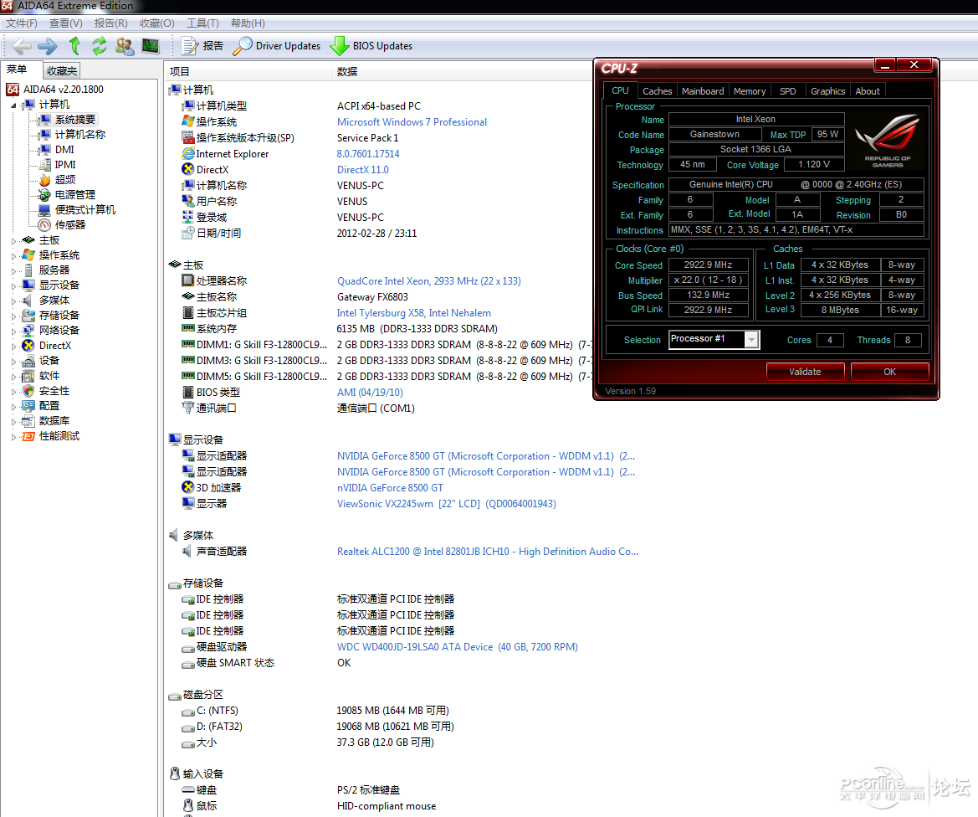Select IPMI tree item
This screenshot has width=978, height=817.
click(58, 165)
